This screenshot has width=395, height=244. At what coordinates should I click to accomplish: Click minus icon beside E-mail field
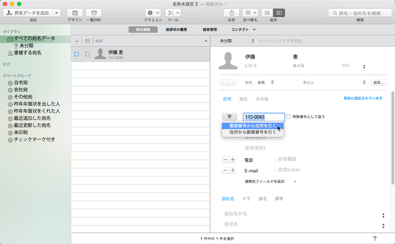point(225,170)
